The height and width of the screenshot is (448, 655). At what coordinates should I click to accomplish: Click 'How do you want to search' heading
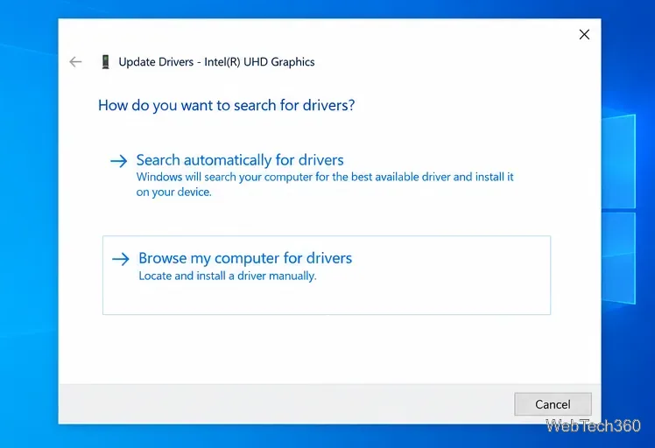point(227,105)
